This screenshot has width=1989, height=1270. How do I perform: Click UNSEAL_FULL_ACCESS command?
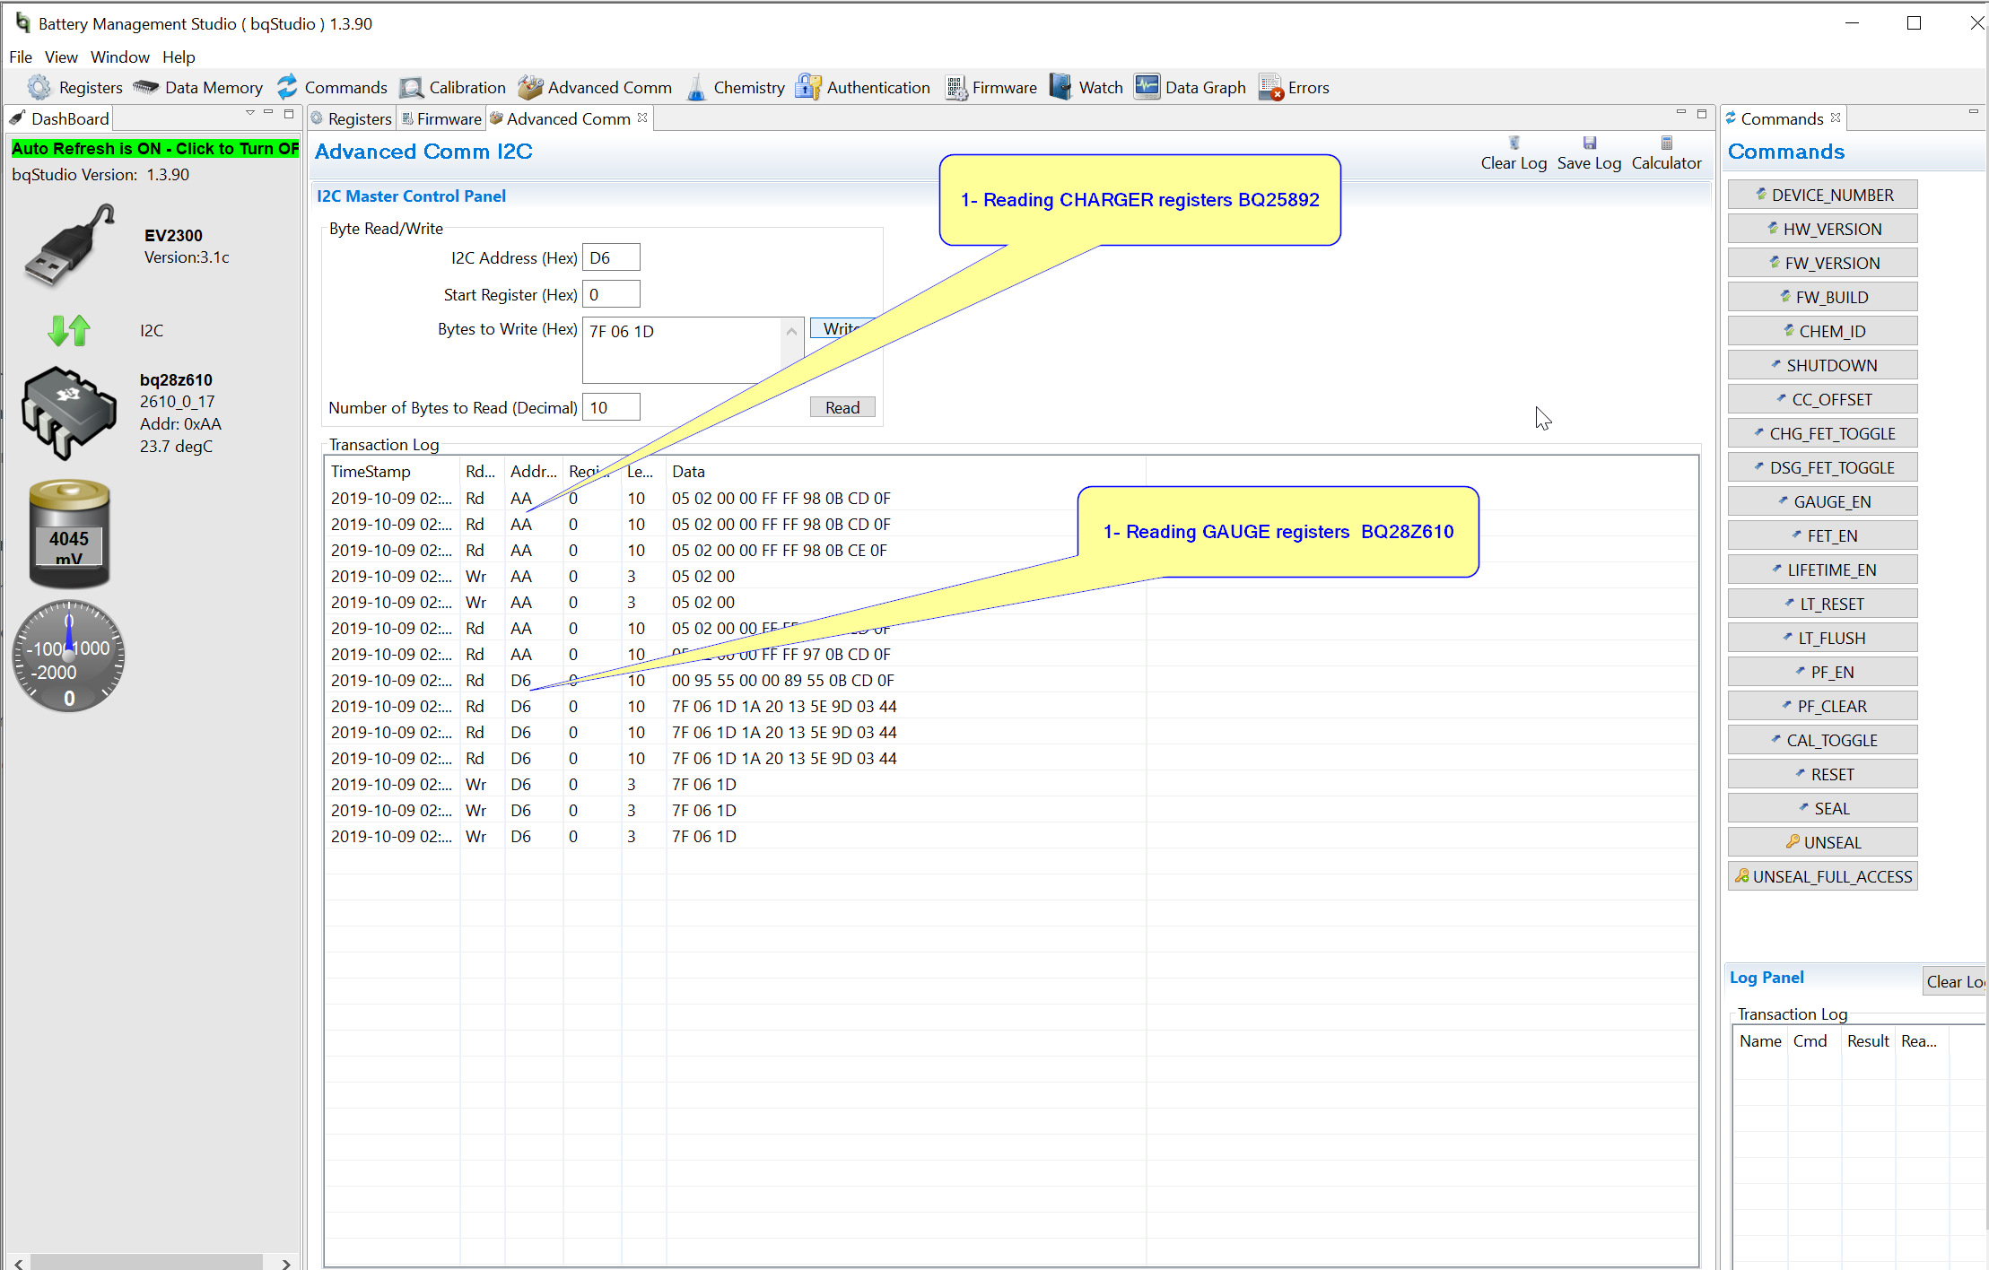coord(1823,876)
